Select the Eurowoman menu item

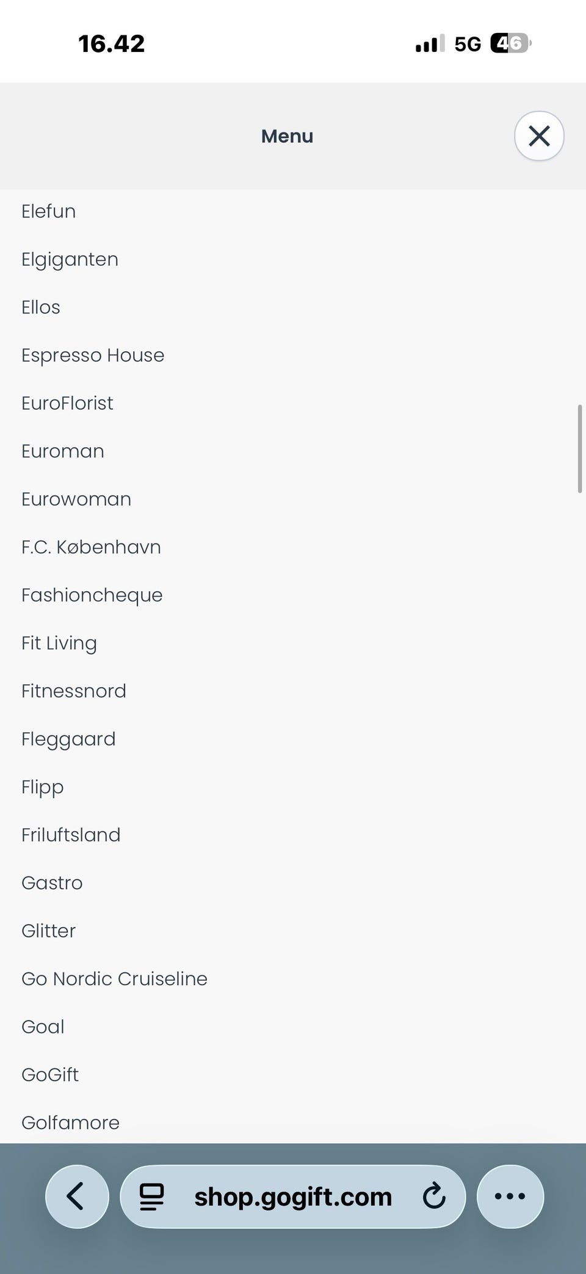click(76, 499)
